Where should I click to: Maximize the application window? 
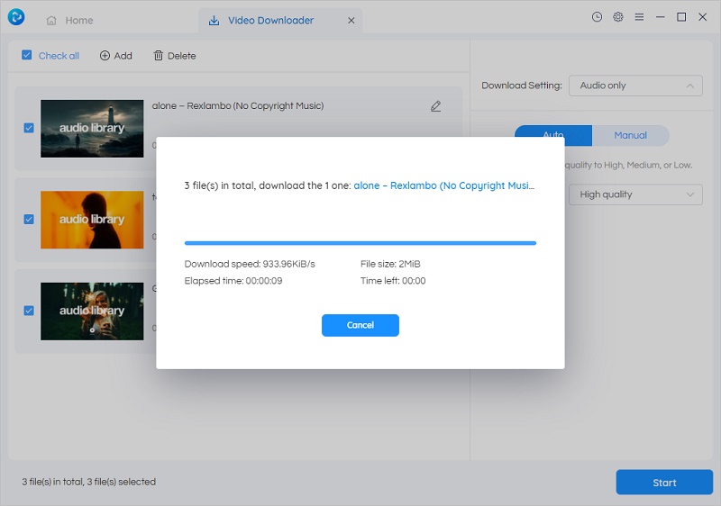click(x=681, y=17)
